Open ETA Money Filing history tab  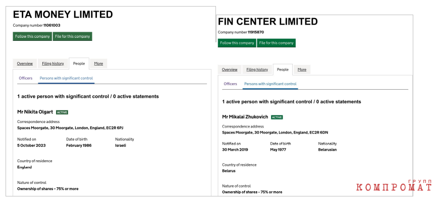point(53,63)
